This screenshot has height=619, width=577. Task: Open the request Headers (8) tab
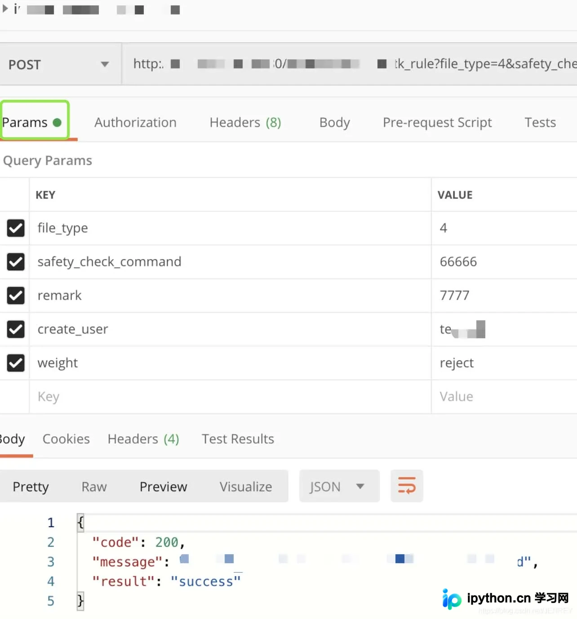[x=245, y=122]
